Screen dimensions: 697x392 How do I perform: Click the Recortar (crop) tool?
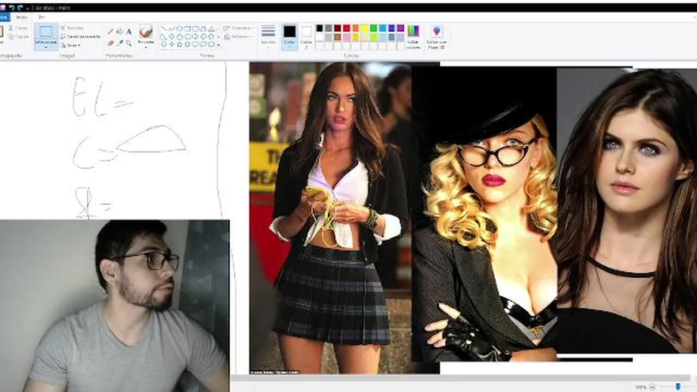click(72, 28)
